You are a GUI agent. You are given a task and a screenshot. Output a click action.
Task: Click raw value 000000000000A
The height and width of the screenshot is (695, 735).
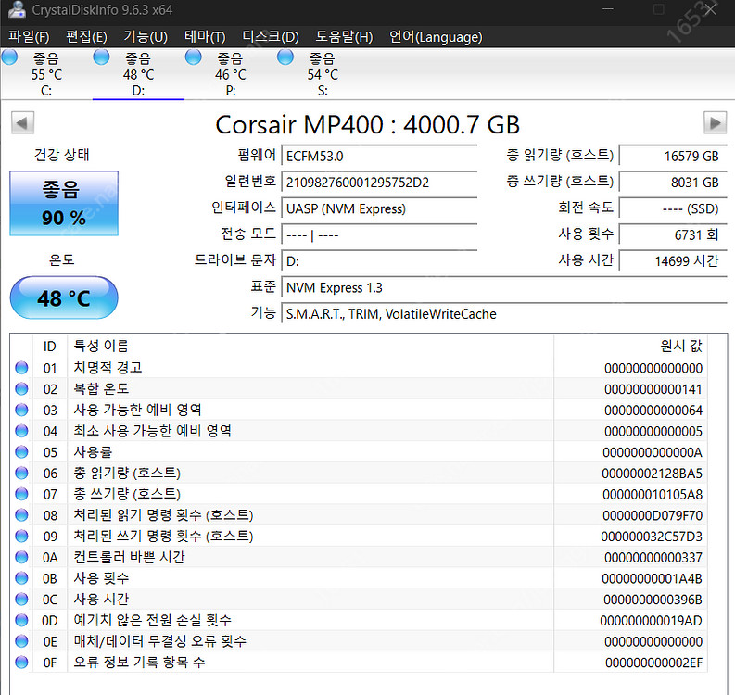coord(653,452)
